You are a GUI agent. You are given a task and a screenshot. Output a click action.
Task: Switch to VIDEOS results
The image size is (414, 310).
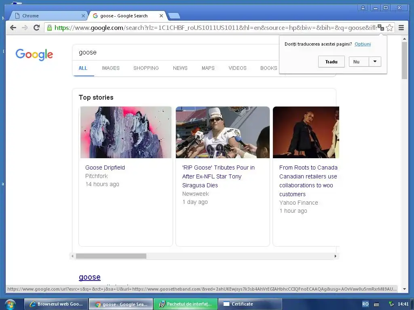[x=237, y=68]
